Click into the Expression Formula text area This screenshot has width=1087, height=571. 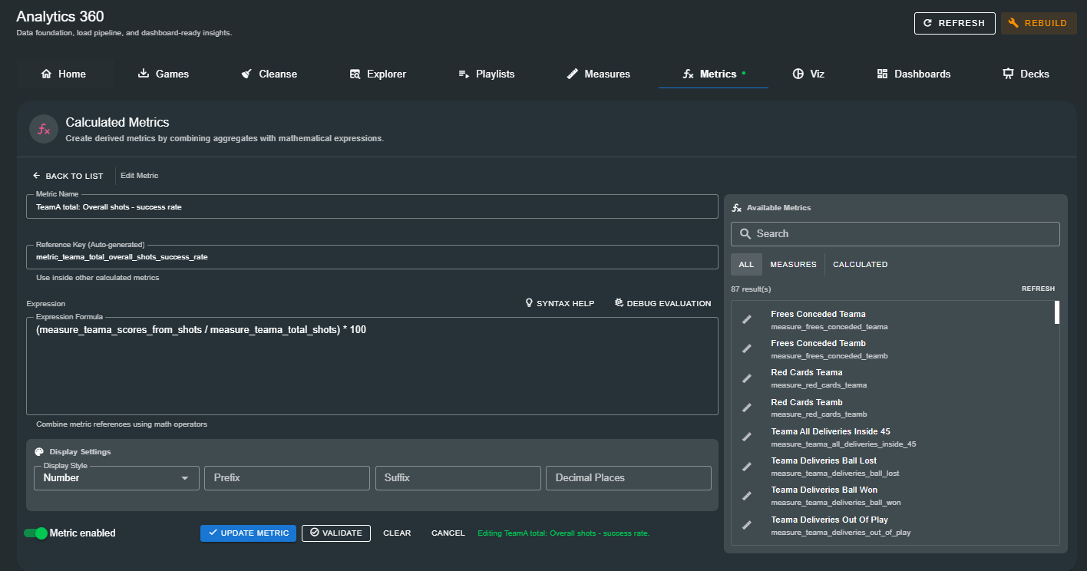372,366
